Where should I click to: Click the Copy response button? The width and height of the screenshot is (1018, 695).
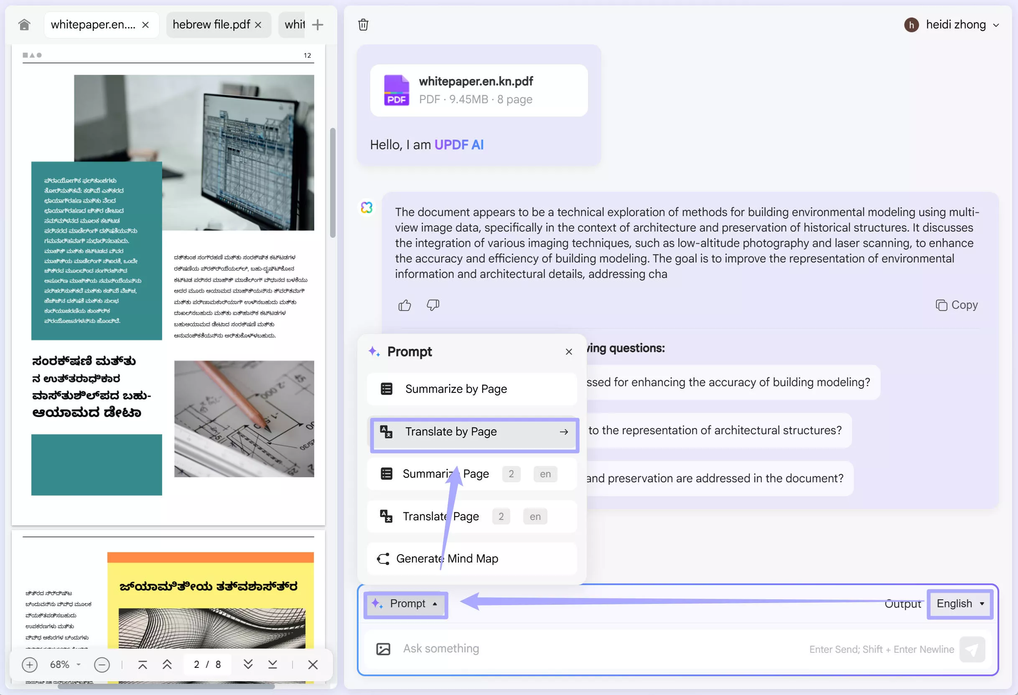pyautogui.click(x=957, y=305)
